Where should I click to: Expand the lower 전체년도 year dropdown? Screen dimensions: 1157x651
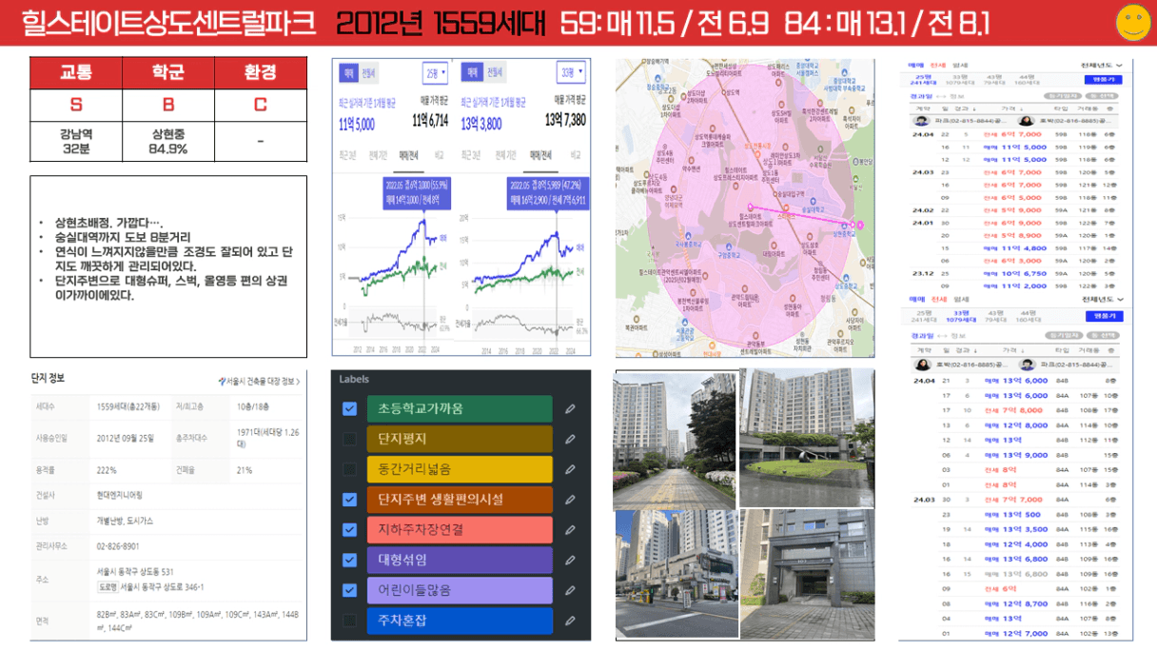(x=1102, y=300)
